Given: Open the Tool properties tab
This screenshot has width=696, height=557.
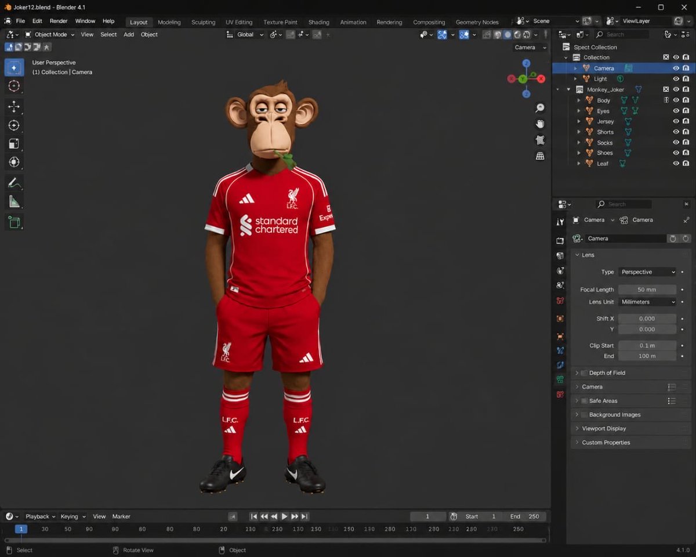Looking at the screenshot, I should click(560, 222).
